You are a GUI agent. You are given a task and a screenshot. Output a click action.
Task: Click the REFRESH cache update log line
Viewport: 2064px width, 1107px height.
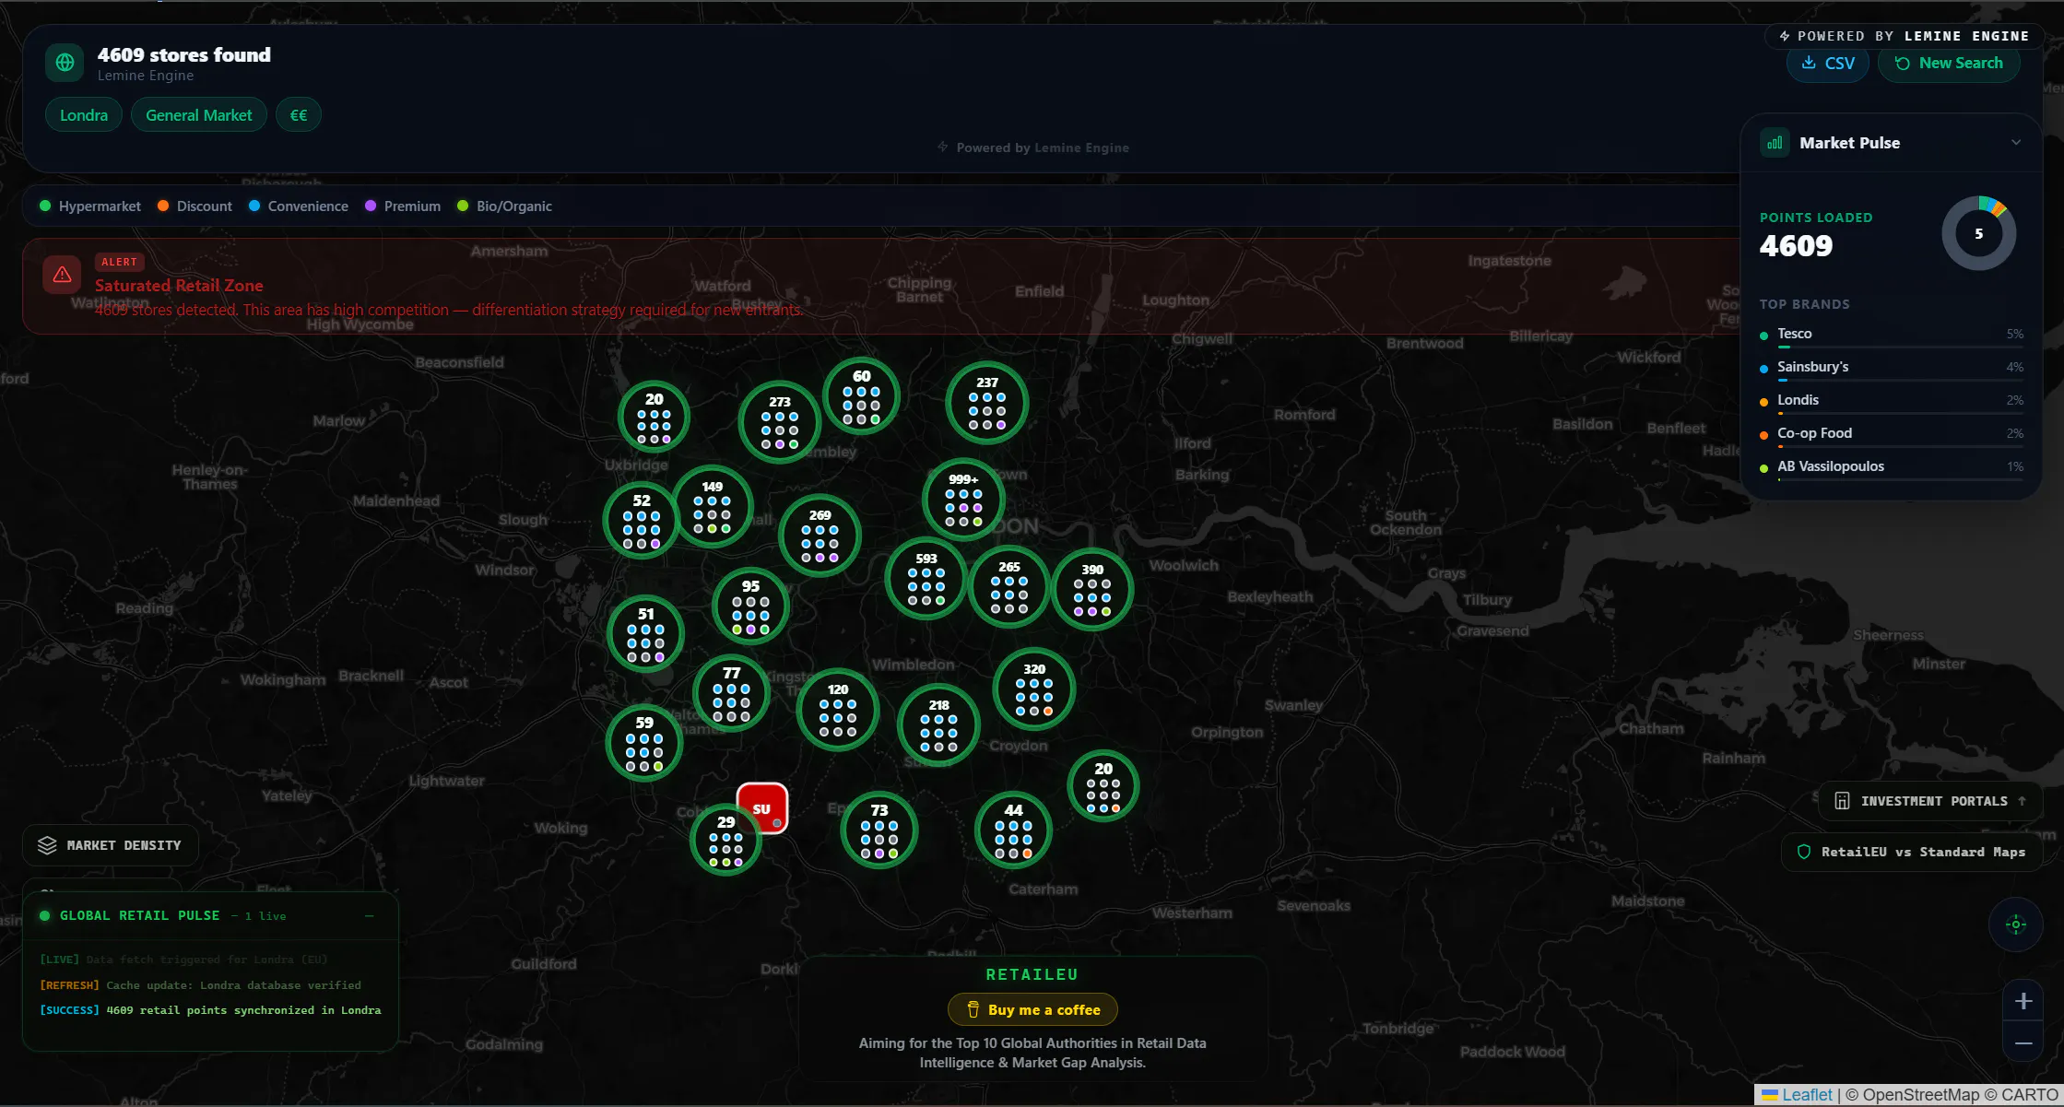pos(200,985)
